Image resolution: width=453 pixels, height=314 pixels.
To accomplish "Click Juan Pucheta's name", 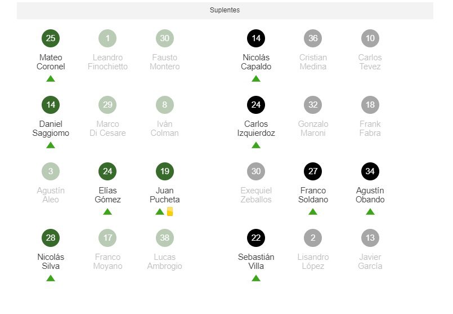I will pyautogui.click(x=165, y=195).
